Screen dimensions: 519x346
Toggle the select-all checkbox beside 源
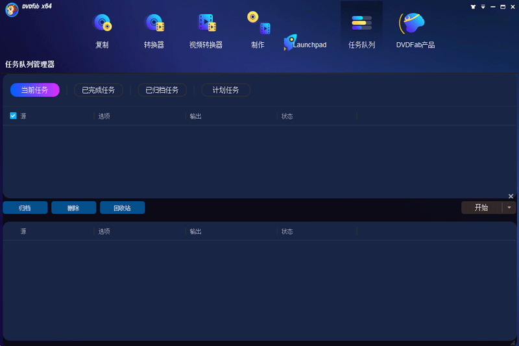[x=13, y=116]
